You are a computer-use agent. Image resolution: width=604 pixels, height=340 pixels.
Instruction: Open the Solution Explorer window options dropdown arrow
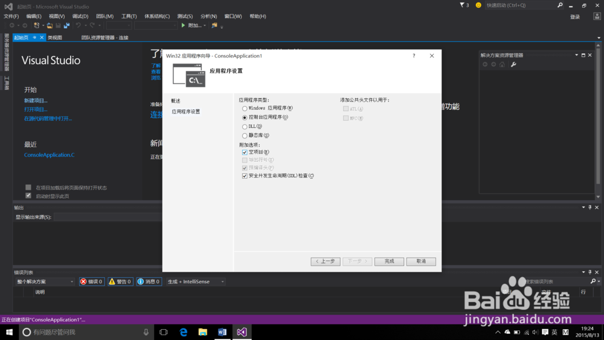click(x=576, y=56)
